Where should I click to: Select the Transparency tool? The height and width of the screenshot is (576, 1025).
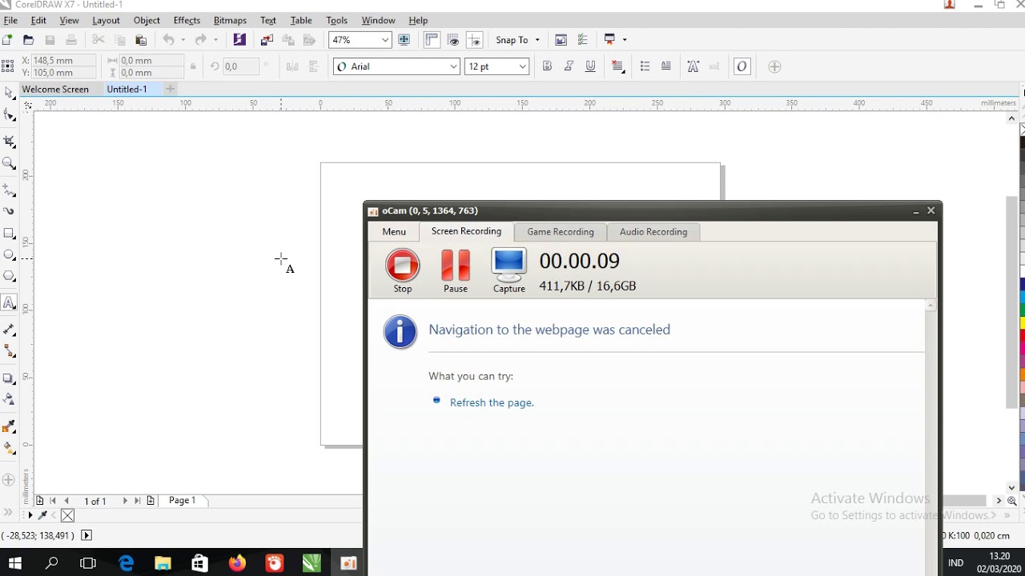click(9, 399)
